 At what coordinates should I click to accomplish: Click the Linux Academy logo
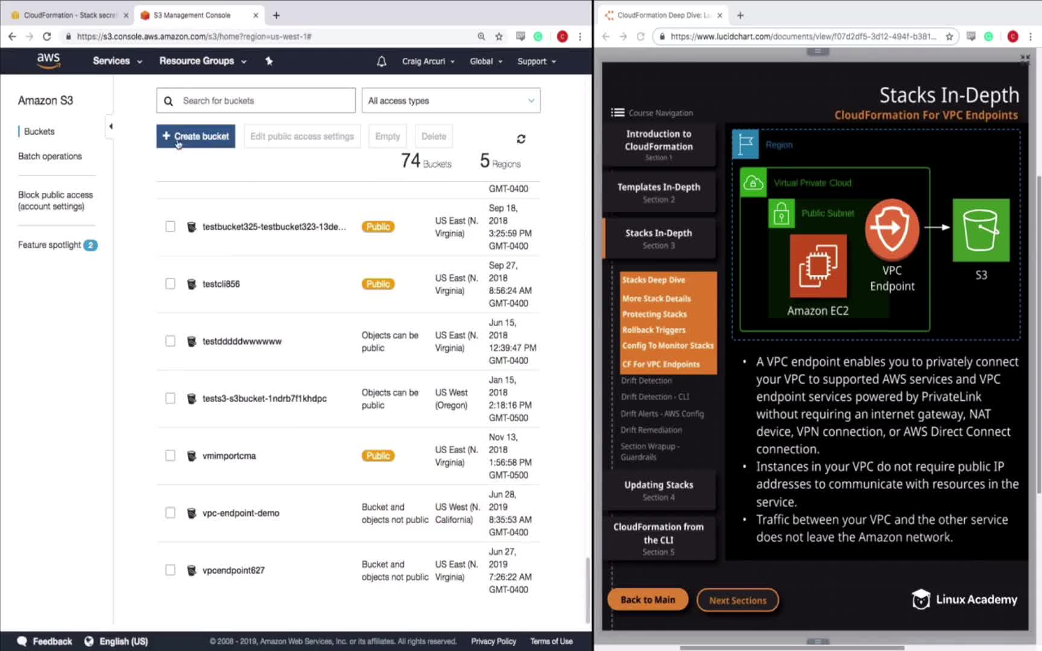point(964,599)
